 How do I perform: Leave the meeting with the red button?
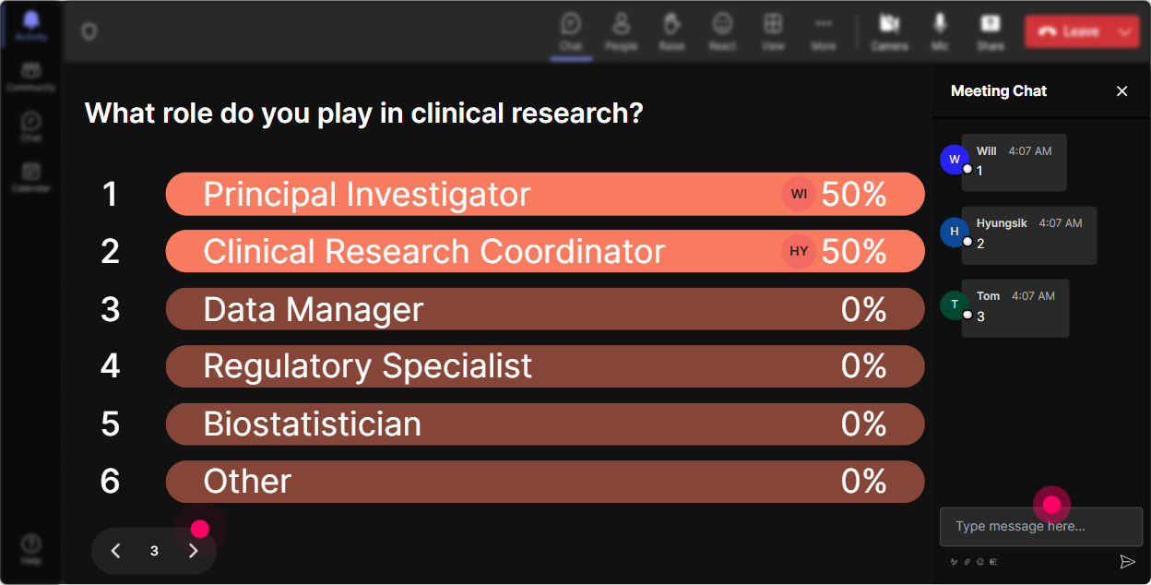point(1067,31)
